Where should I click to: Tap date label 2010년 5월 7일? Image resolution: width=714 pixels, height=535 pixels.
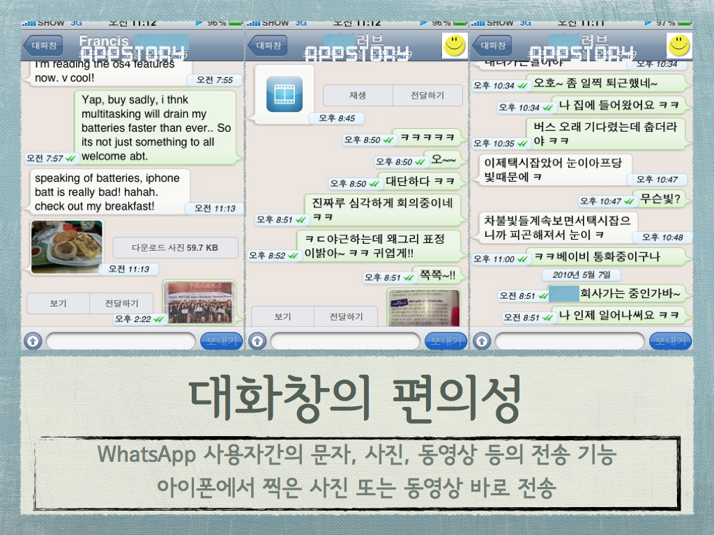[x=582, y=274]
